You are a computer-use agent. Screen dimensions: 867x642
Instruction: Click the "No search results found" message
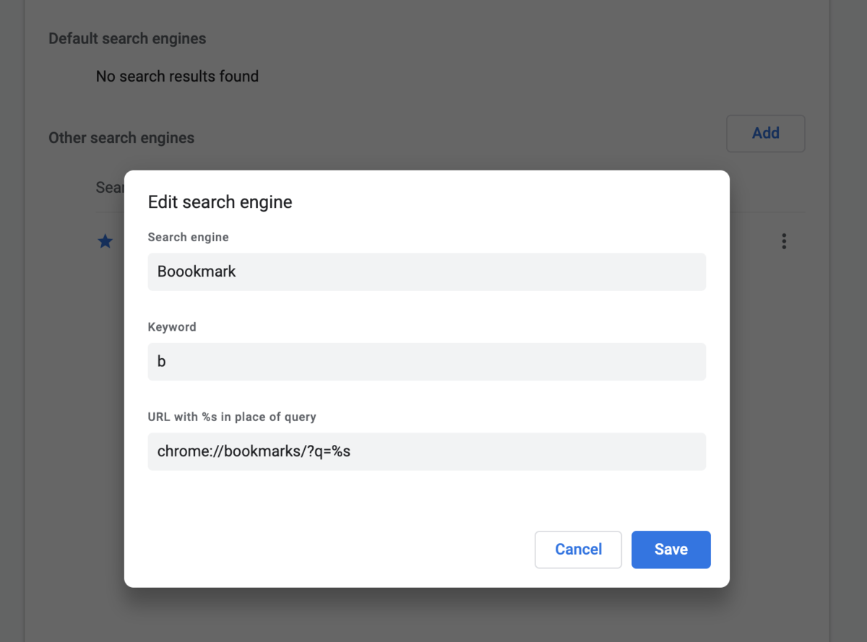177,77
